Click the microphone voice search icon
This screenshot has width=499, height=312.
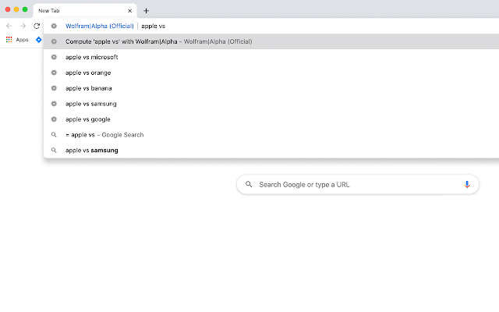[466, 184]
